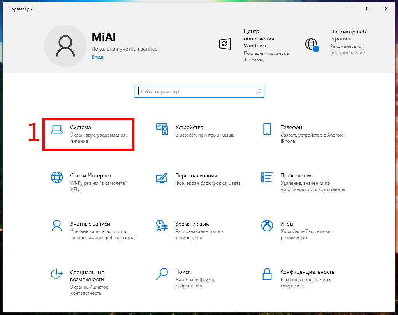The image size is (398, 315).
Task: Open the Accounts person icon
Action: pyautogui.click(x=57, y=226)
